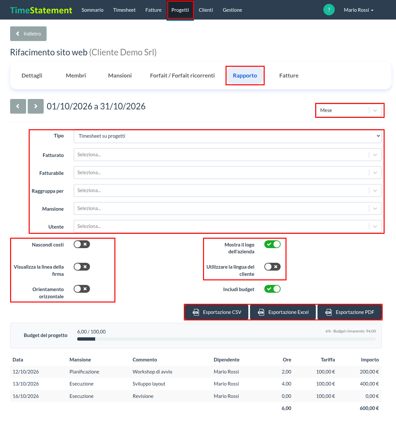
Task: Open the Mese period dropdown
Action: tap(350, 110)
